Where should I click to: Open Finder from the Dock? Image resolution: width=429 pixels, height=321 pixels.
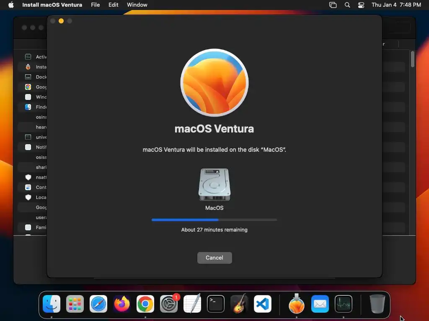point(52,304)
